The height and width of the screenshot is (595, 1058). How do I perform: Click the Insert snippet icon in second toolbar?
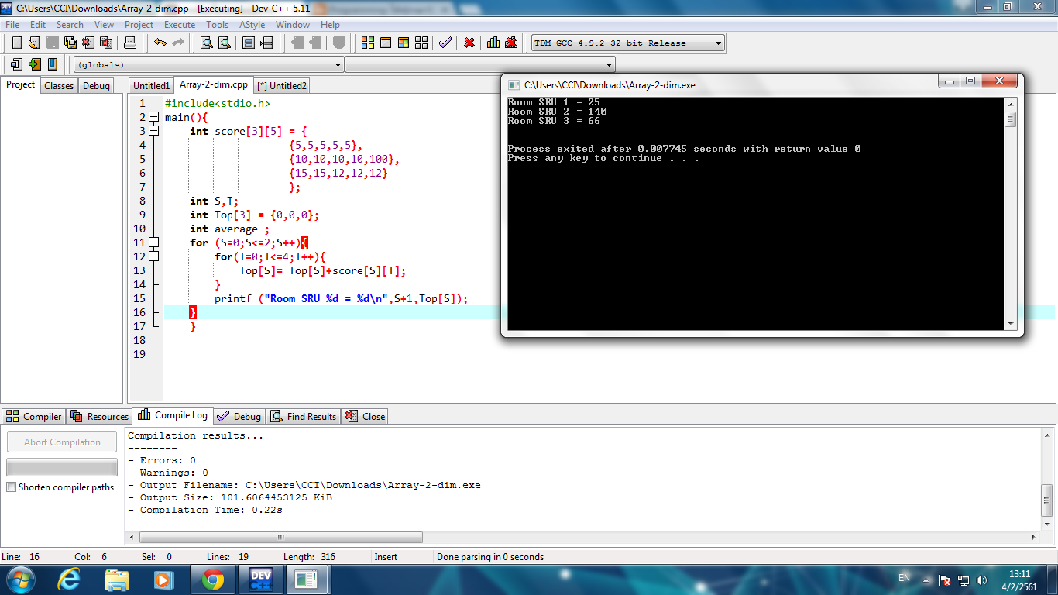tap(16, 64)
